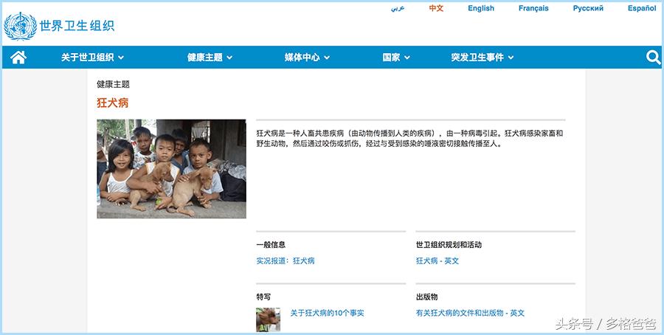Open the 国家 menu
Viewport: 664px width, 335px height.
[x=396, y=57]
